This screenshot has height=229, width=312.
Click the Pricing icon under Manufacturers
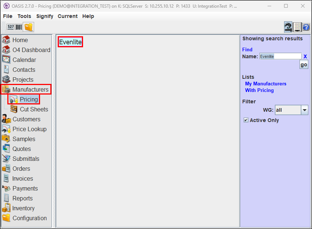click(14, 99)
